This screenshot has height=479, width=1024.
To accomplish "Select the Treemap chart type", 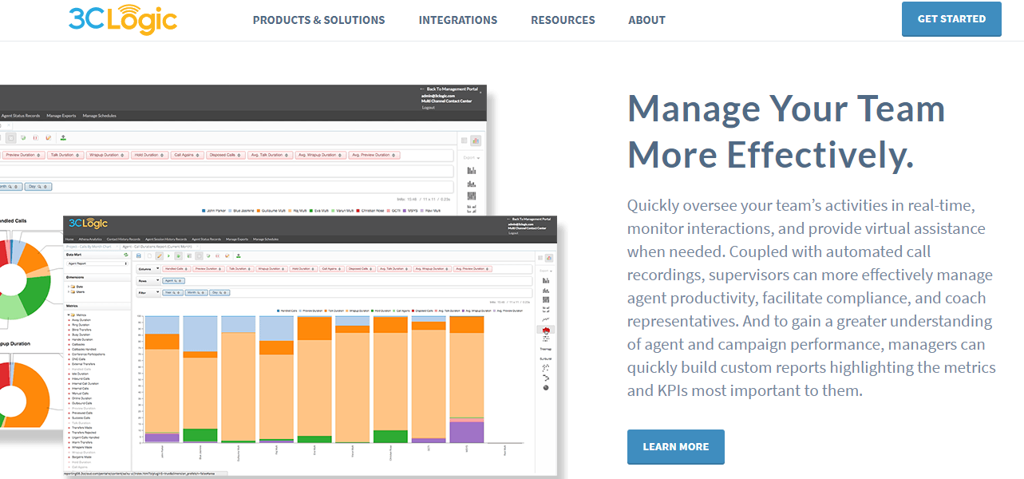I will point(546,347).
